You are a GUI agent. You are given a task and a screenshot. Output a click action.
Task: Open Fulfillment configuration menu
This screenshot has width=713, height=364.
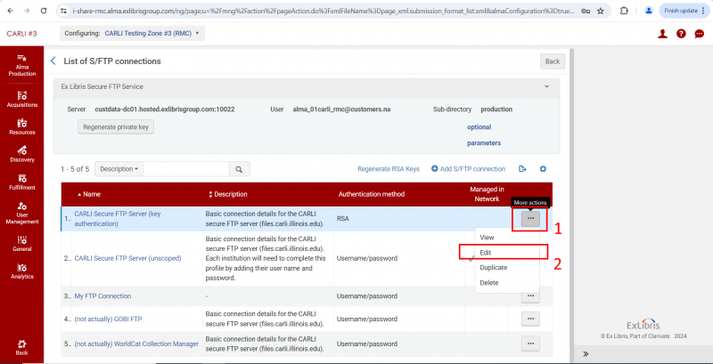pyautogui.click(x=21, y=182)
